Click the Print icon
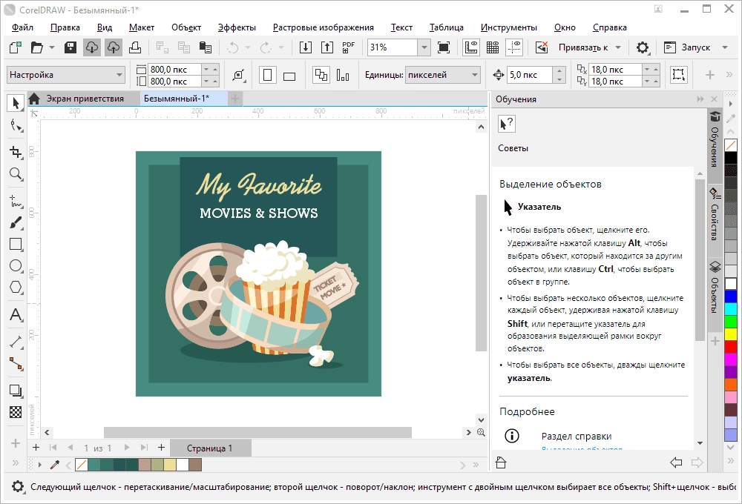 tap(135, 47)
